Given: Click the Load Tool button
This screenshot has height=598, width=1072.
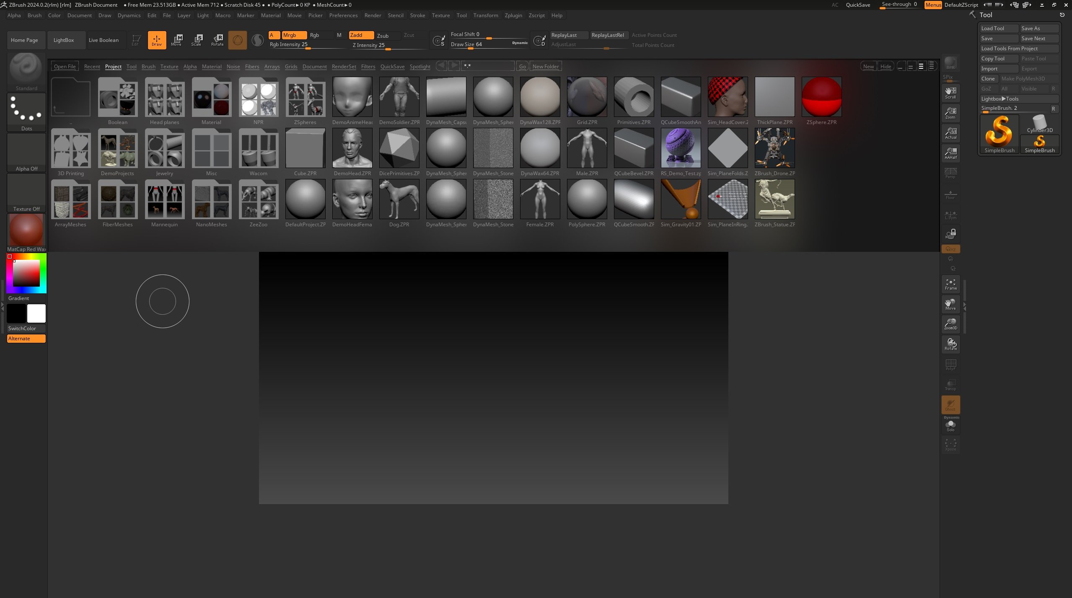Looking at the screenshot, I should 999,28.
